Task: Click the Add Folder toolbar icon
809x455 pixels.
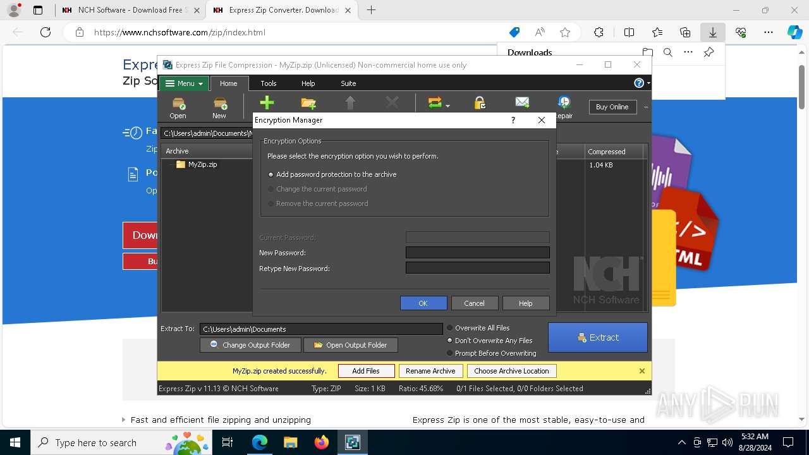Action: 308,103
